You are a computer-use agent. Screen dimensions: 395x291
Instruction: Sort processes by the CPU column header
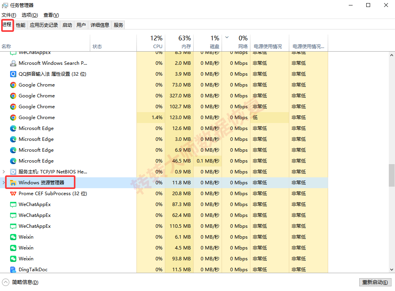pos(151,43)
